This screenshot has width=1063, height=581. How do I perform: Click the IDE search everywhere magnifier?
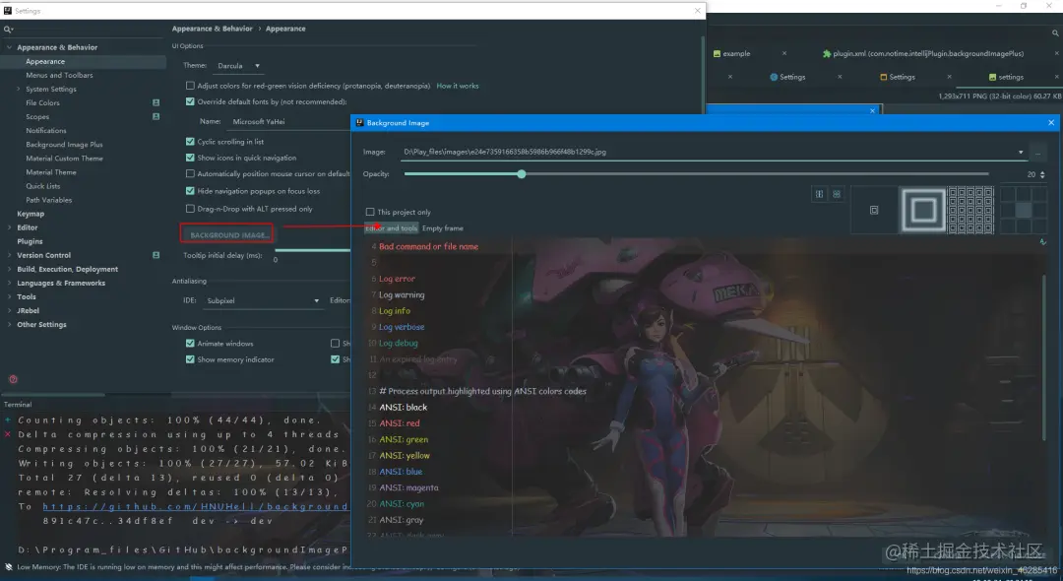[x=1055, y=32]
